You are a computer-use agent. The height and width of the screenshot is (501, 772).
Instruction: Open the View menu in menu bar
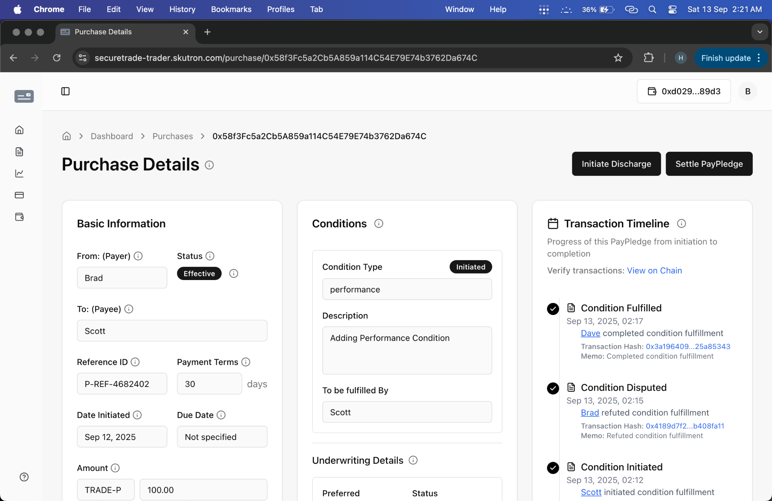point(145,9)
